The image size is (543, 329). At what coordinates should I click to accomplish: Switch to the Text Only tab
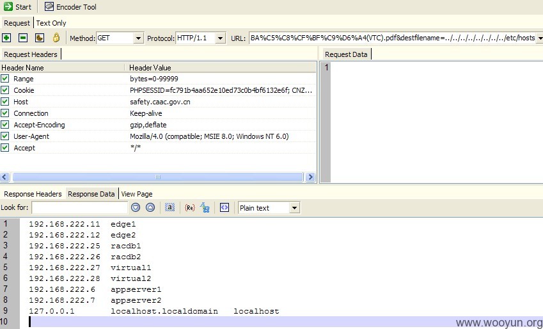51,23
